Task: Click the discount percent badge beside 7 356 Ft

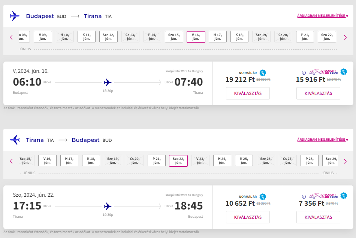Action: point(344,196)
